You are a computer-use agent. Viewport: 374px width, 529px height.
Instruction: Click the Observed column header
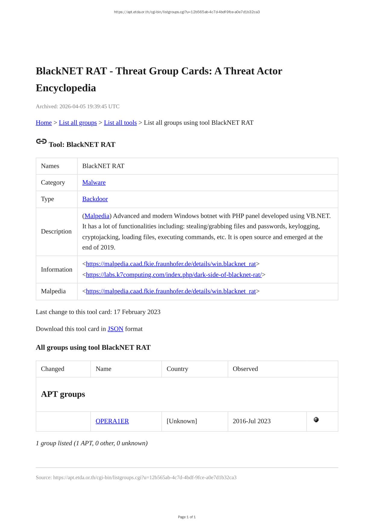click(x=245, y=369)
